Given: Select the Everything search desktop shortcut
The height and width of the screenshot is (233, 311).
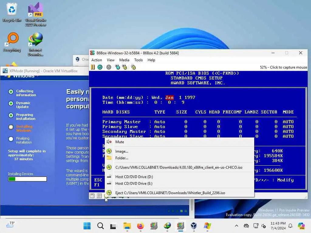Looking at the screenshot, I should [x=12, y=42].
